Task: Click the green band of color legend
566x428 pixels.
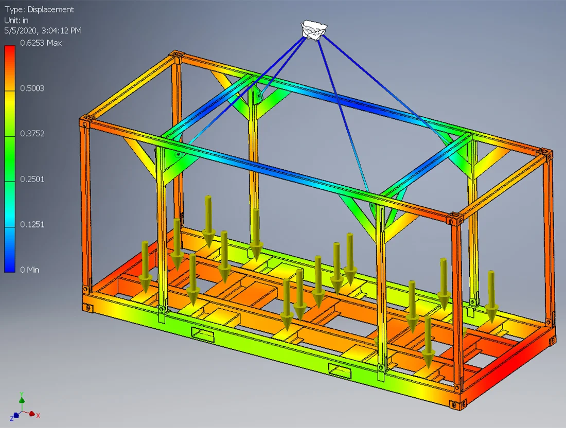Action: coord(10,159)
